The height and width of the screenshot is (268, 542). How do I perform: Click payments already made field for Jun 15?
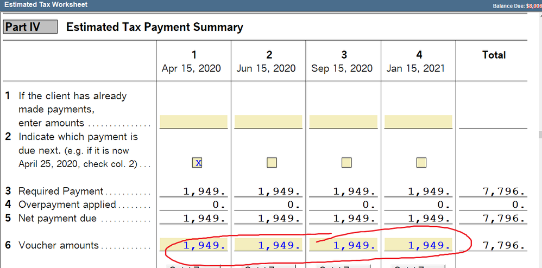[268, 122]
